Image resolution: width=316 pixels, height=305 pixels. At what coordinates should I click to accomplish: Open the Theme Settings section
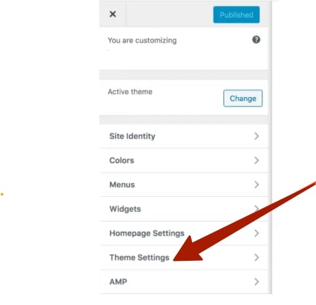pyautogui.click(x=183, y=257)
